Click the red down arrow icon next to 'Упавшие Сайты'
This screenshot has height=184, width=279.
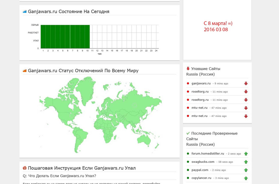coord(188,69)
